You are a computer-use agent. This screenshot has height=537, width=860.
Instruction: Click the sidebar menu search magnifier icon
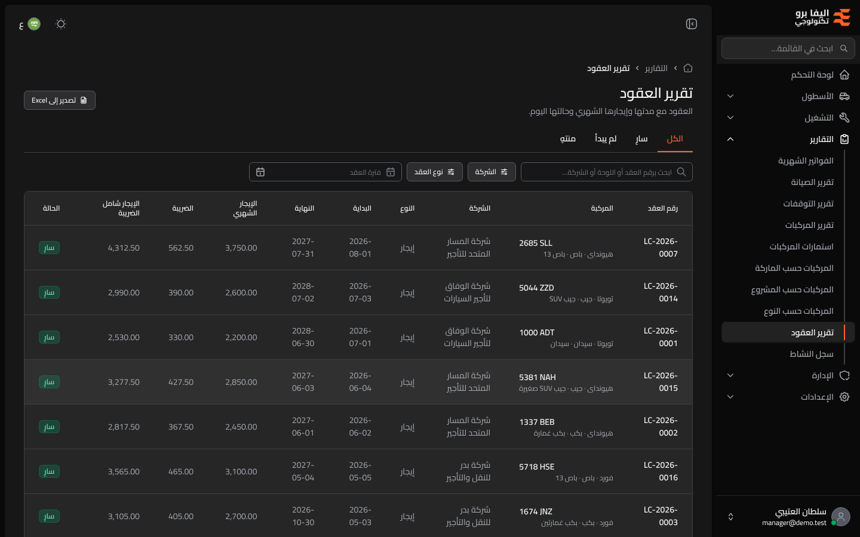coord(844,48)
